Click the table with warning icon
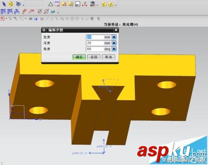Screen dimensions: 208x165 (x=57, y=4)
